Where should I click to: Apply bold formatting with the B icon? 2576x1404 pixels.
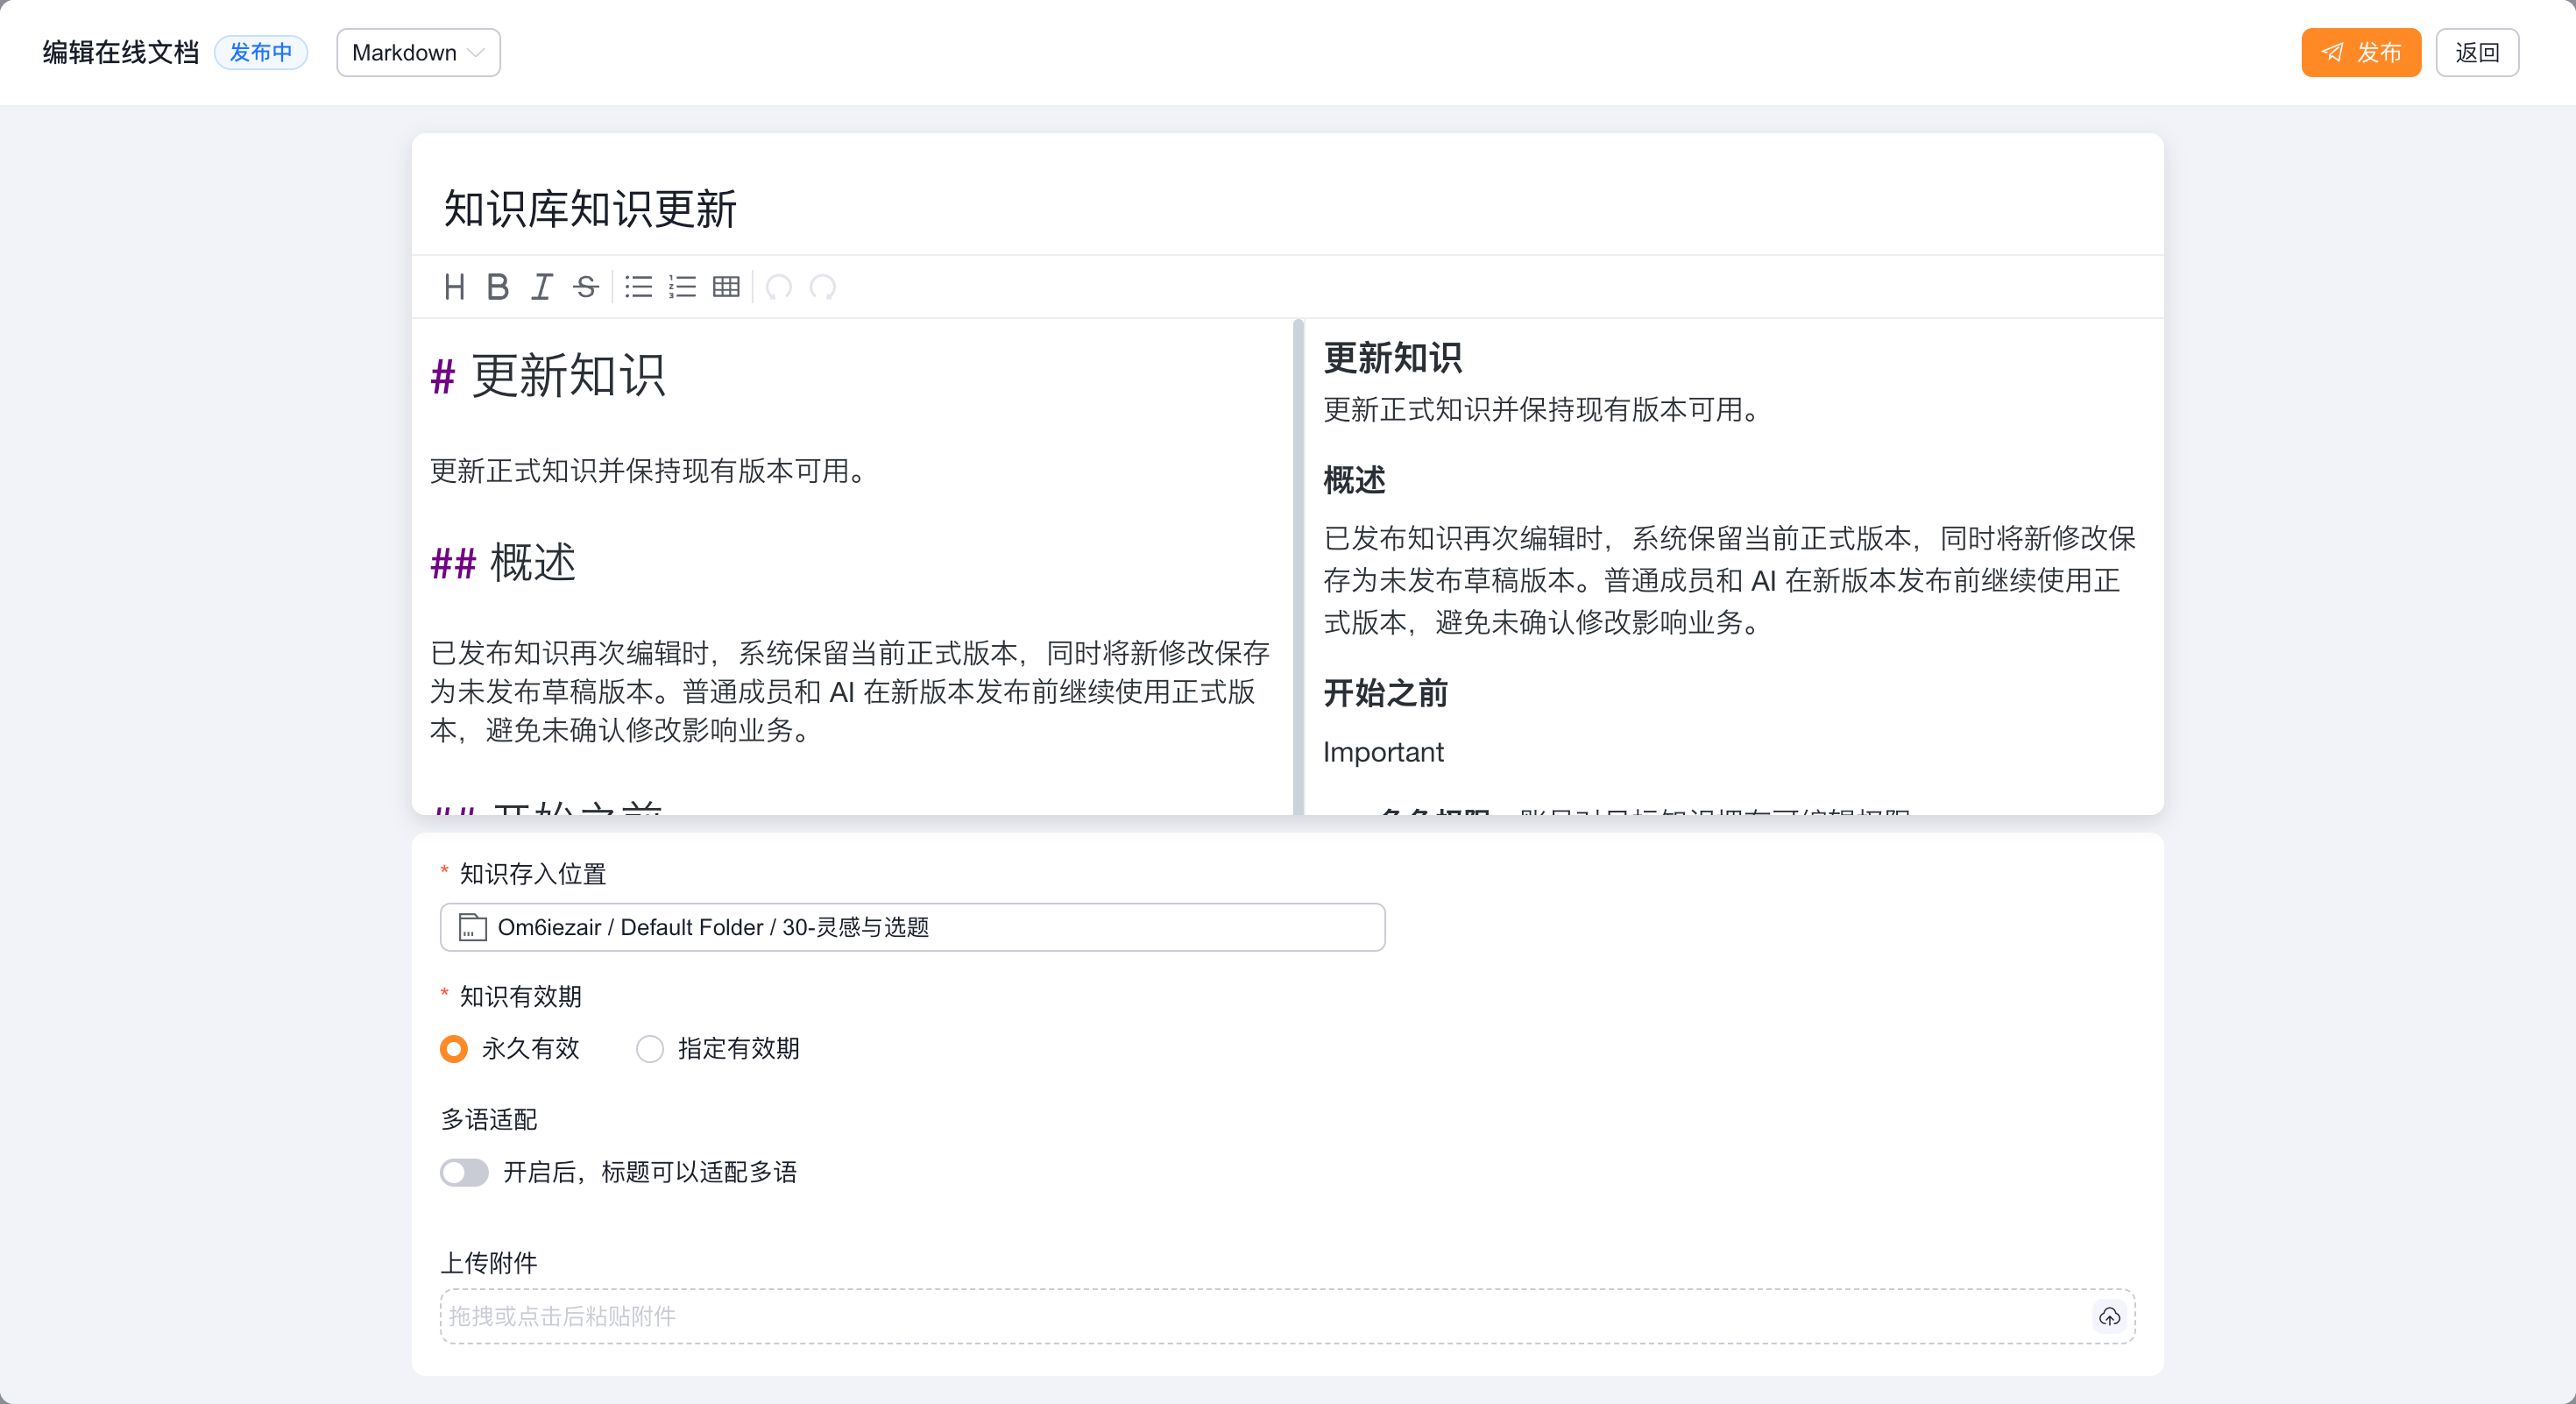point(497,287)
